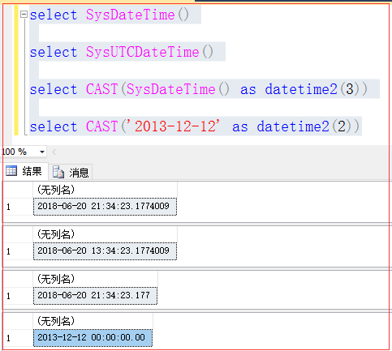Select row 1 header of first result grid

pos(18,207)
